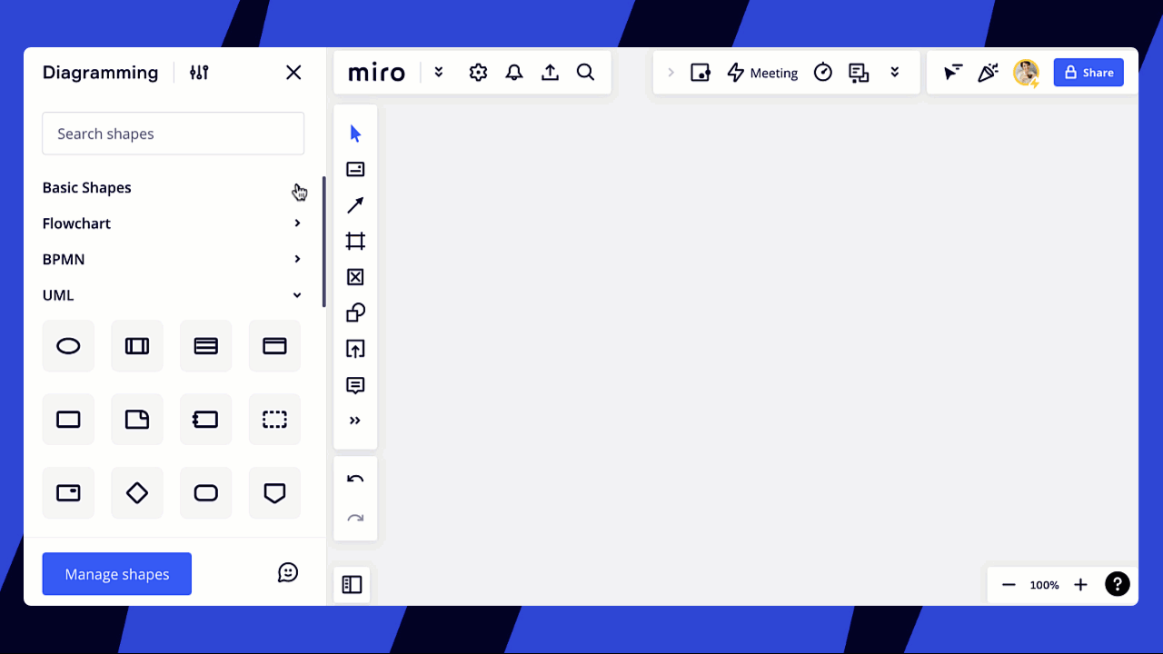Click the Manage shapes button
The height and width of the screenshot is (654, 1163).
116,573
